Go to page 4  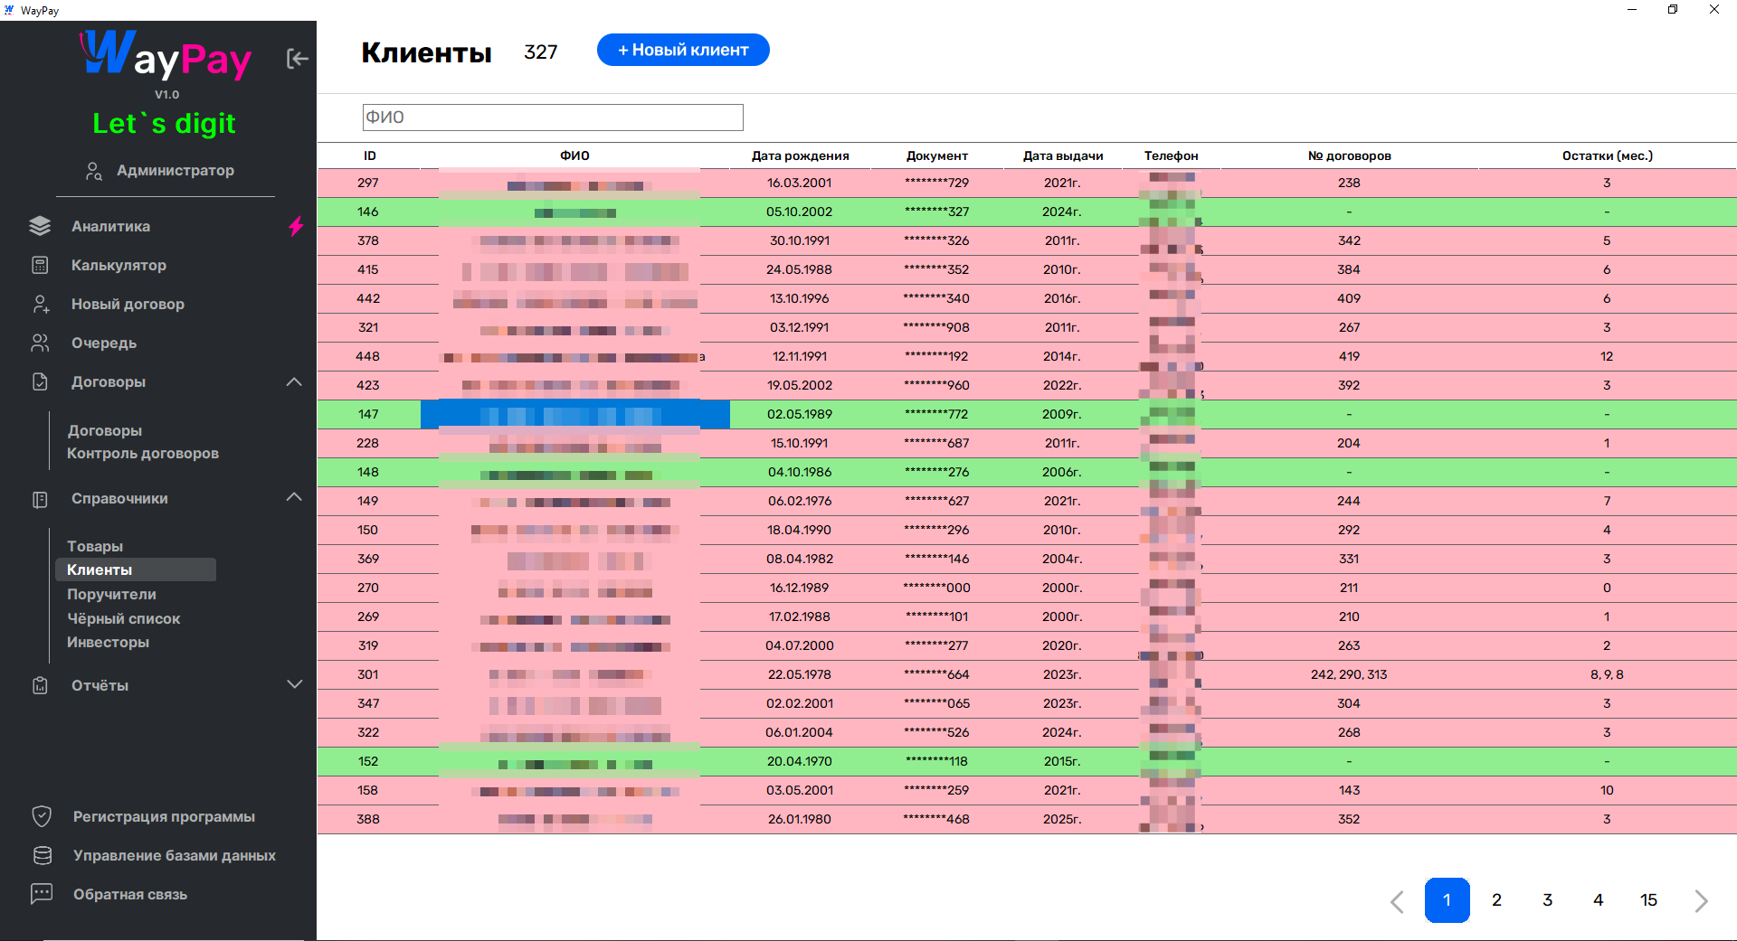[1598, 900]
